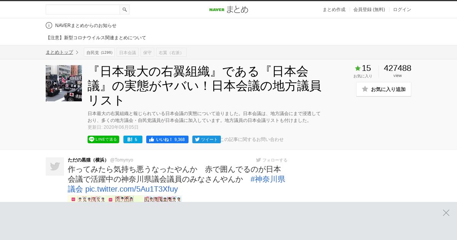Viewport: 457px width, 240px height.
Task: Click the Facebook いいね！ button
Action: 167,139
